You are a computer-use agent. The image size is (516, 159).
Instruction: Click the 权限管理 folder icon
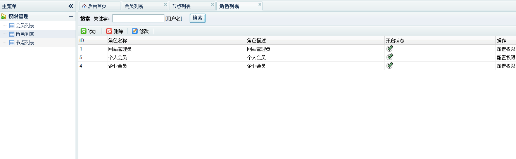pyautogui.click(x=3, y=17)
